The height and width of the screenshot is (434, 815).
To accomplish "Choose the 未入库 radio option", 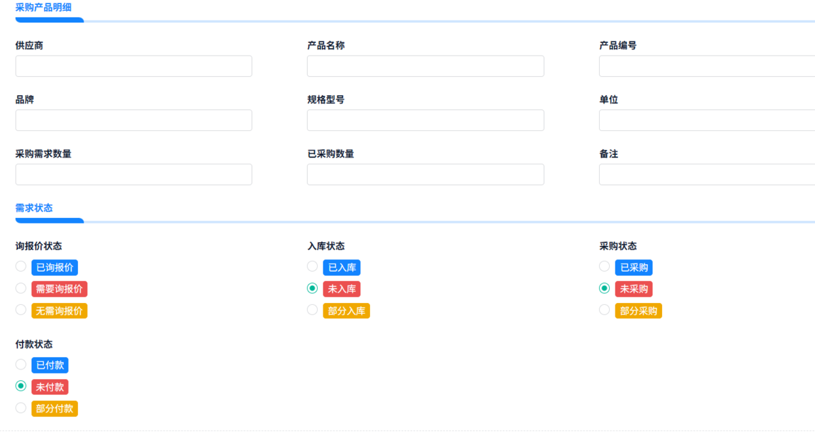I will [x=312, y=288].
